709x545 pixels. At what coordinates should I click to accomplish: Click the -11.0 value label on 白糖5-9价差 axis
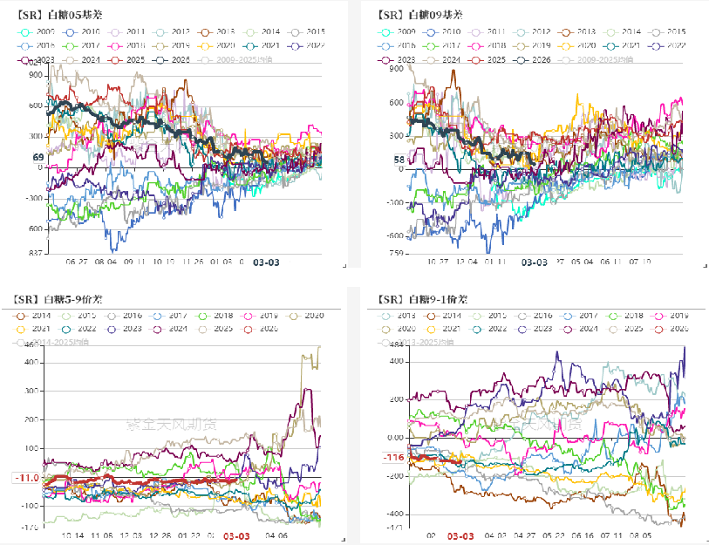pos(26,477)
